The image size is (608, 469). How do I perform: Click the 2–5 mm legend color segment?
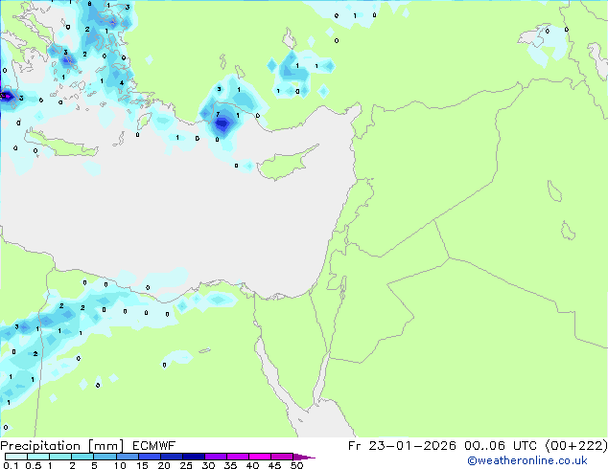click(82, 457)
